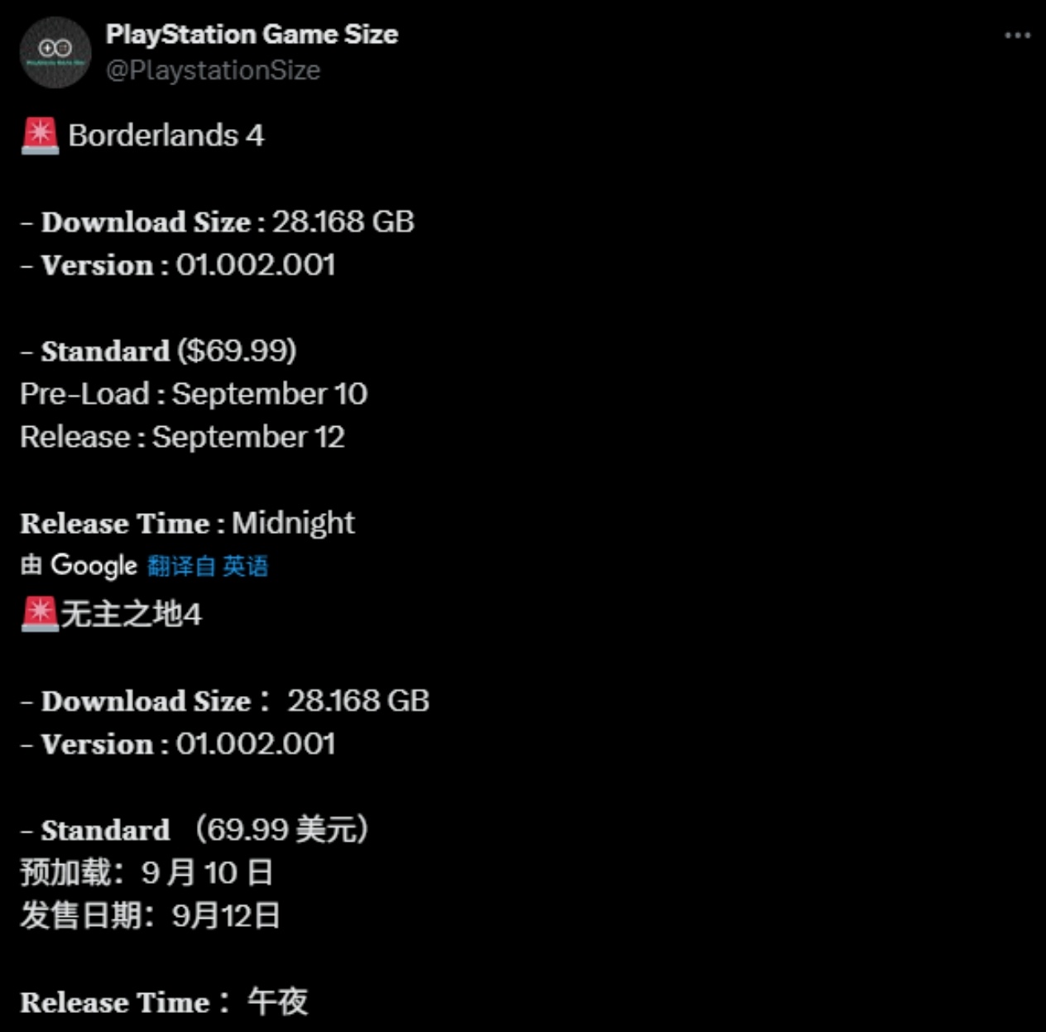Open the three-dot more options menu

pos(1017,36)
